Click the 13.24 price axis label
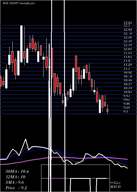Viewport: 137px width, 192px height. 128,23
